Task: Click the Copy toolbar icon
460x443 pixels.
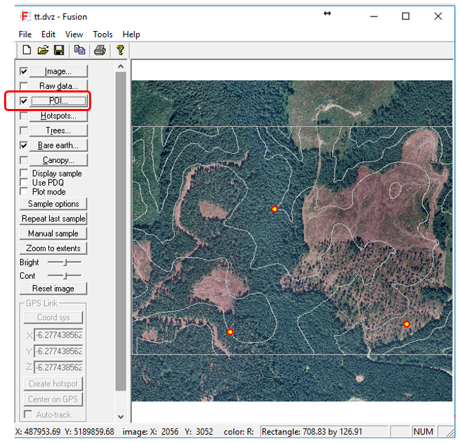Action: pos(80,50)
